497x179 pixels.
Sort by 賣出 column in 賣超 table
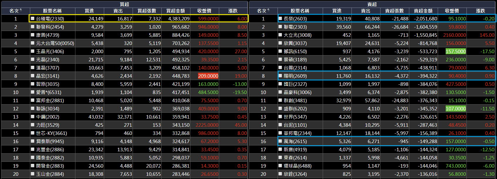point(366,11)
